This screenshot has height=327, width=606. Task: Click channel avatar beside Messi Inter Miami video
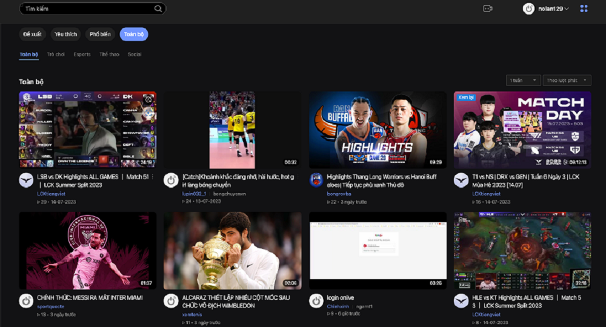(x=26, y=301)
